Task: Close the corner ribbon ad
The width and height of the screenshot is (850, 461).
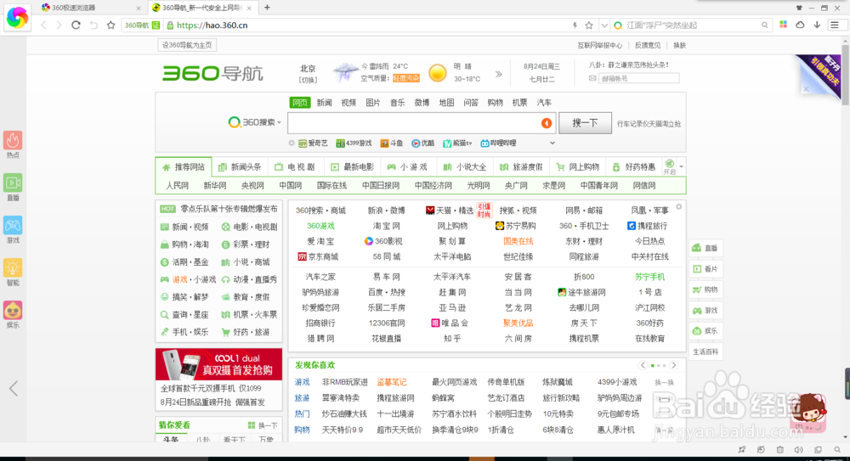Action: (x=806, y=89)
